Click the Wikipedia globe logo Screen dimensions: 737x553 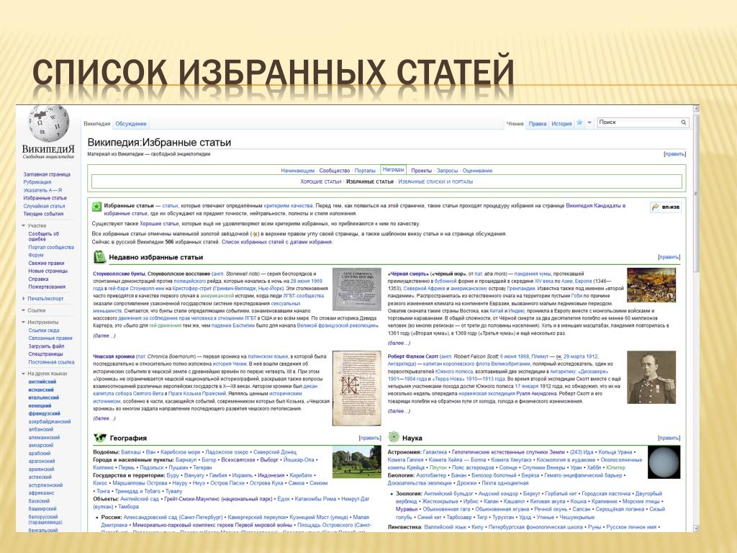(48, 123)
